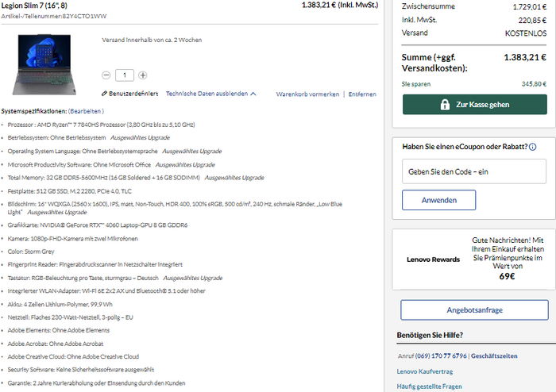Click the Color: Storm Grey row

pyautogui.click(x=31, y=252)
